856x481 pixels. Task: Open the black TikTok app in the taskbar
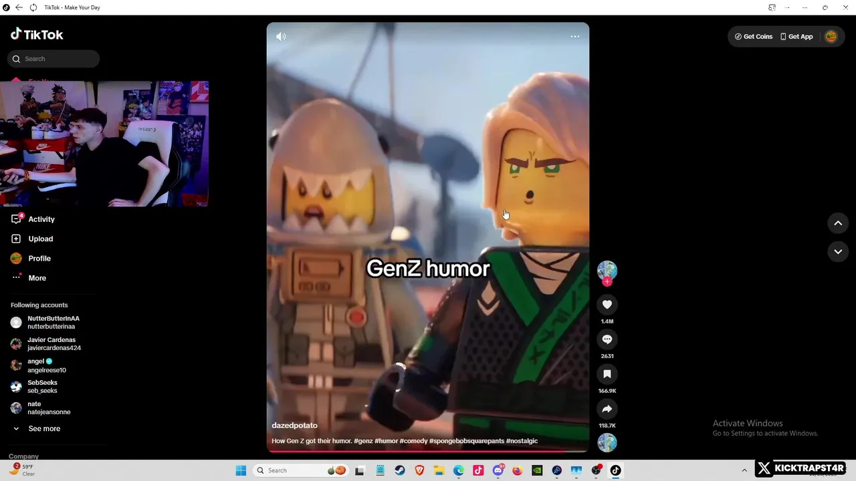(x=615, y=470)
